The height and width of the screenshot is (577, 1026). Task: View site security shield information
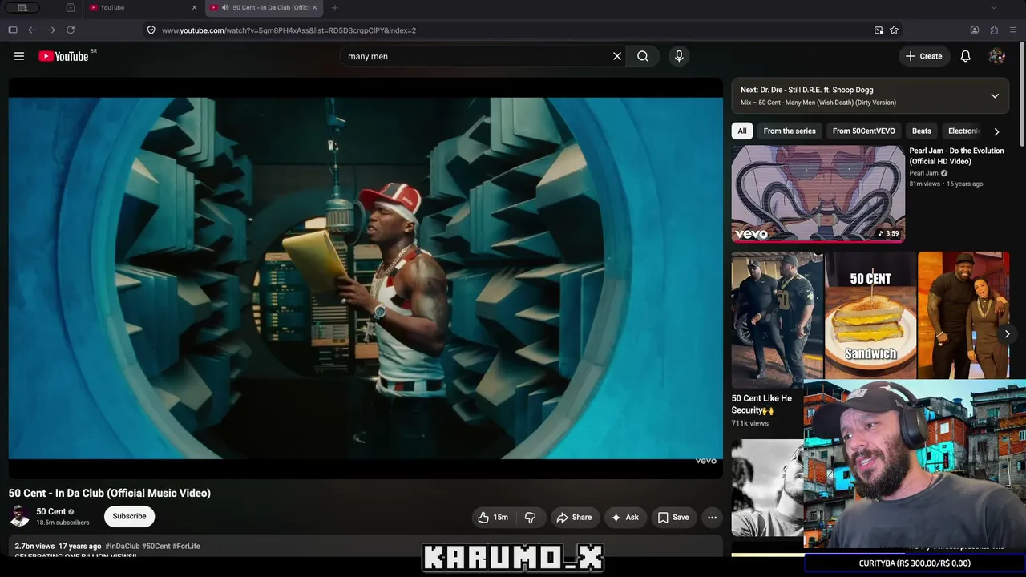[x=151, y=30]
